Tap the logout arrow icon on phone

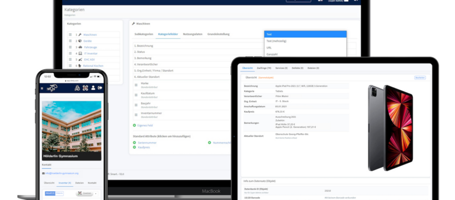(100, 88)
